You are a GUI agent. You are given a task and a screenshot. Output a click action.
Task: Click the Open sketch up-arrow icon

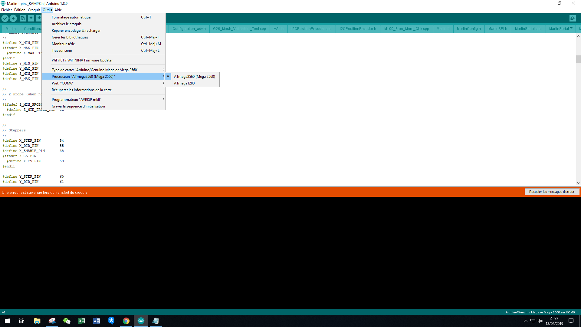click(31, 18)
